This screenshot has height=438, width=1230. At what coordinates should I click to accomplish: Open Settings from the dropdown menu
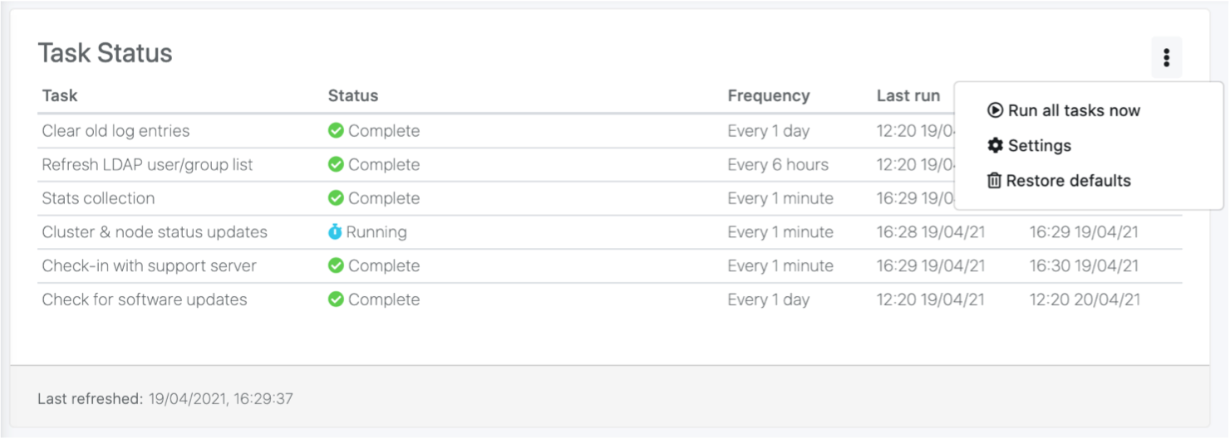(x=1039, y=145)
